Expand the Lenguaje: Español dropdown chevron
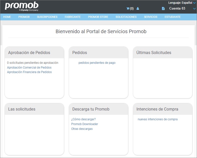 (194, 3)
